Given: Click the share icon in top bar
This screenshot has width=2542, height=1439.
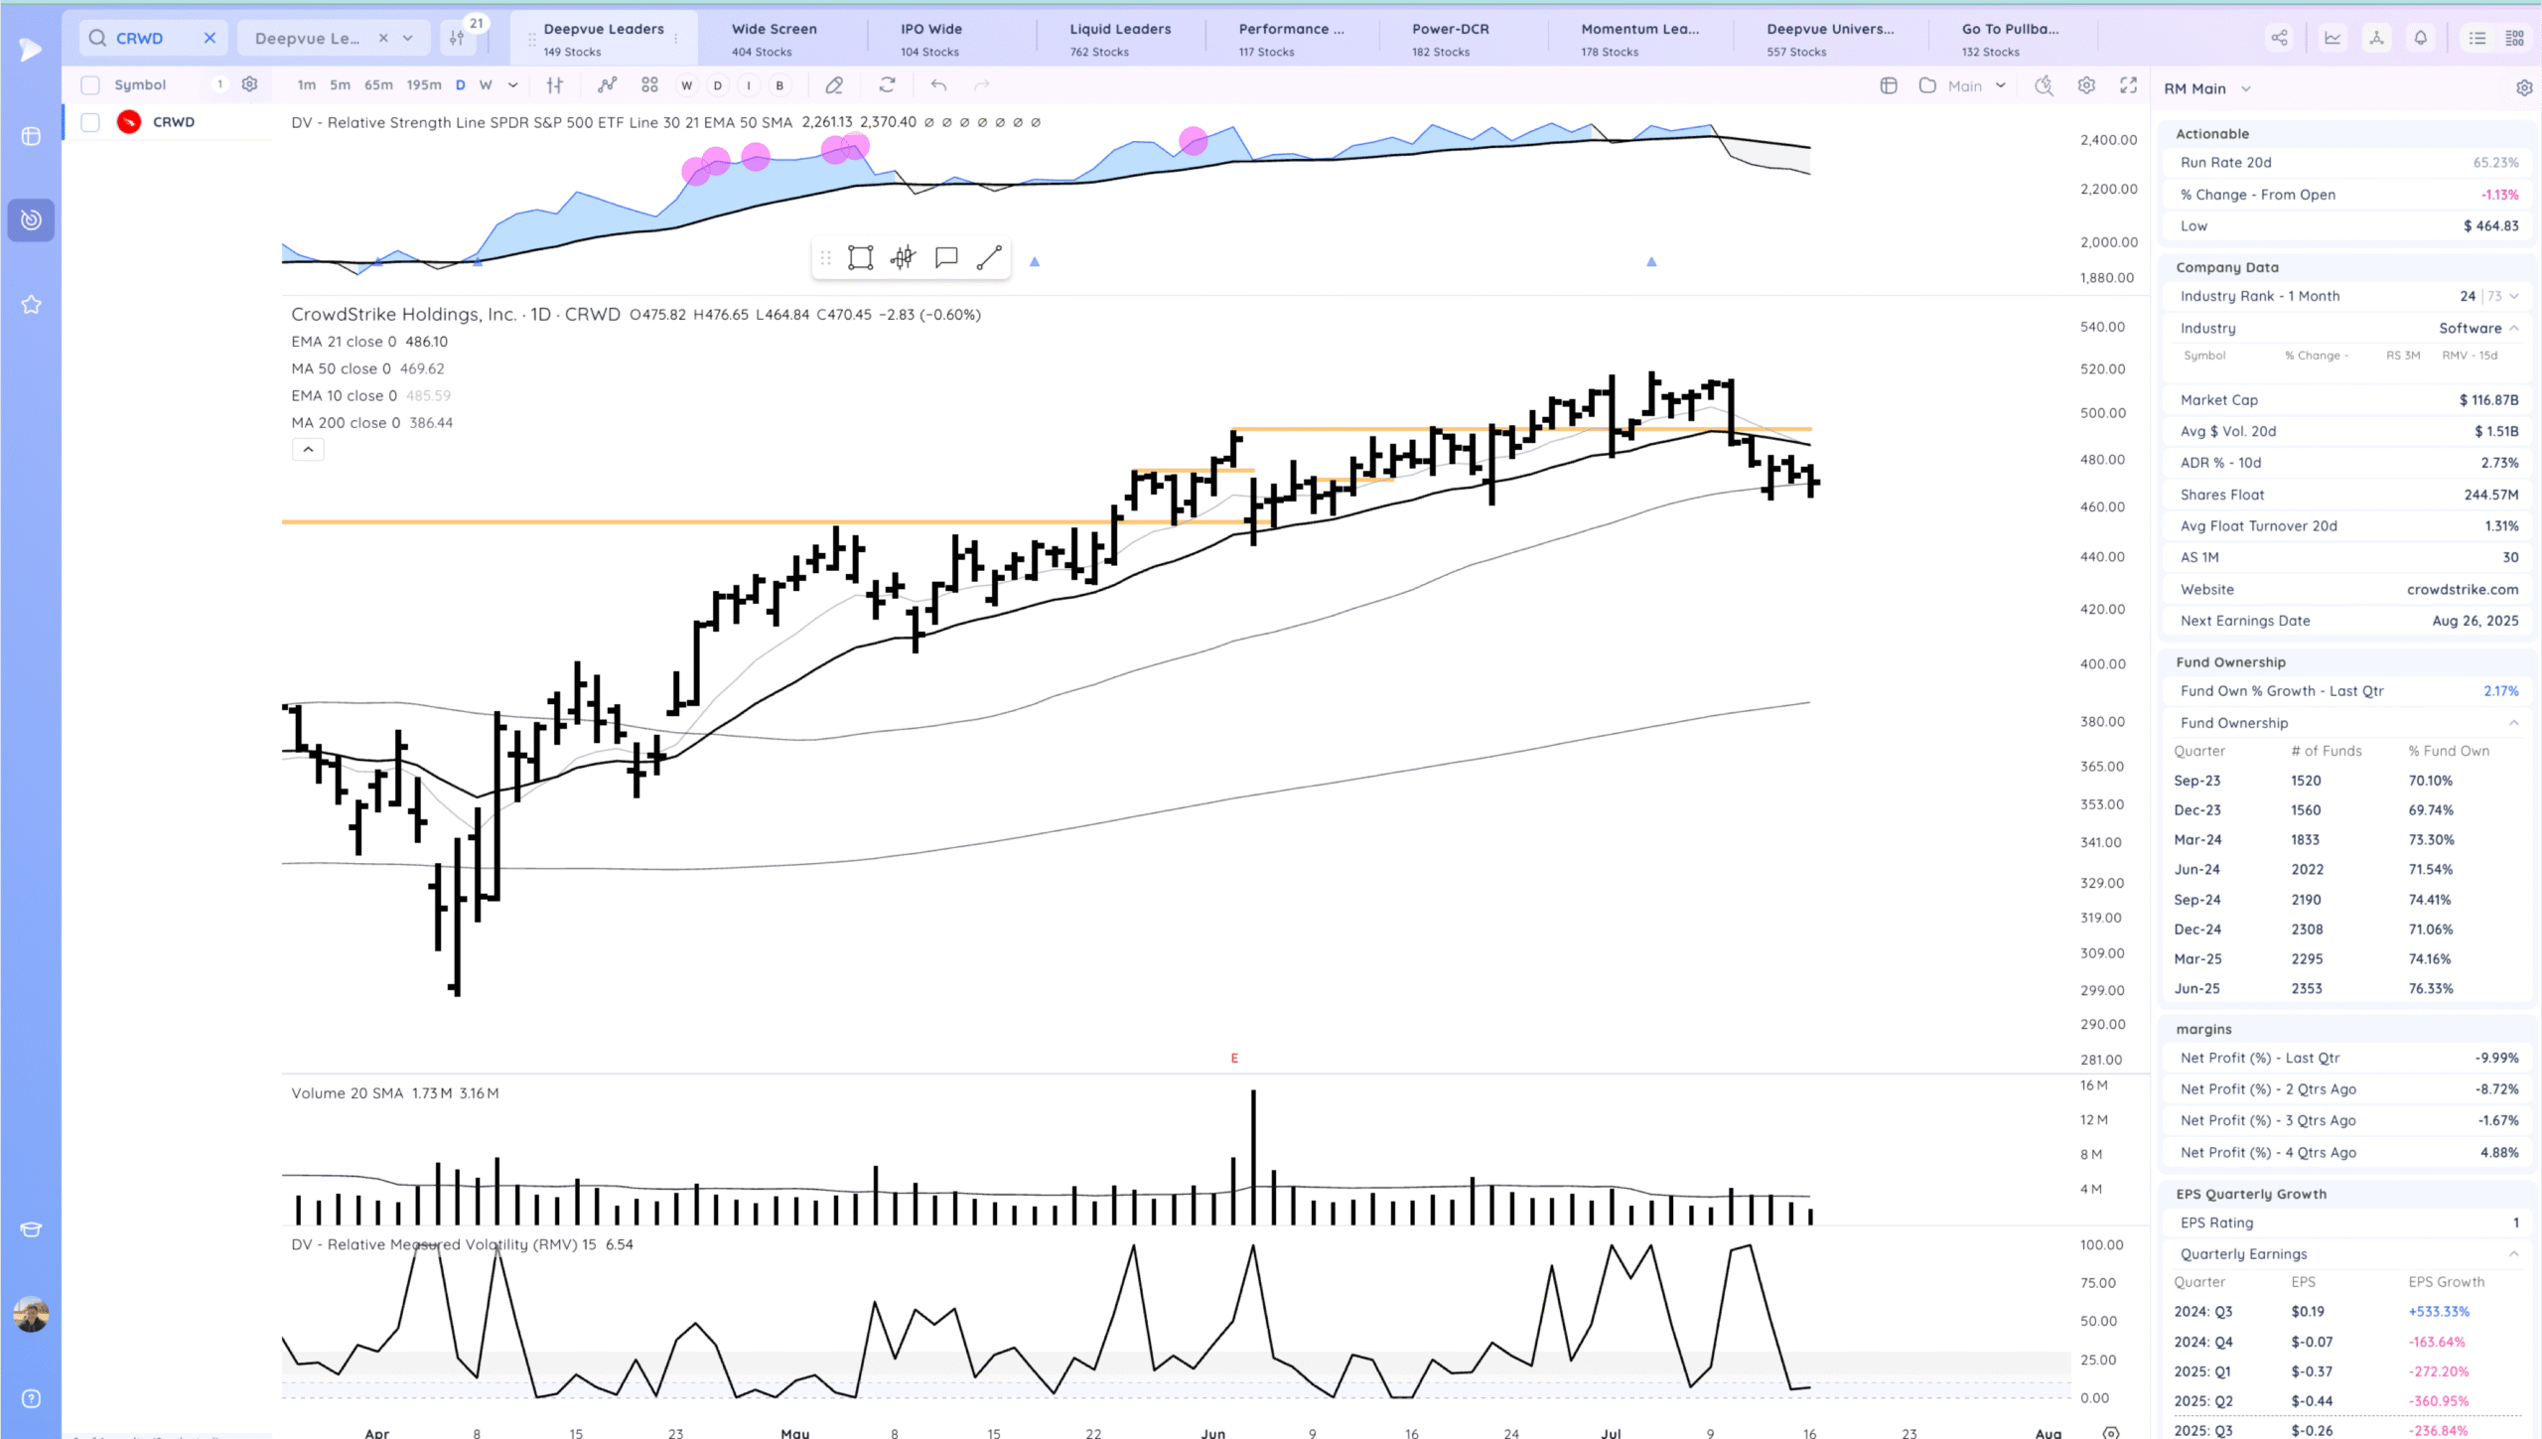Looking at the screenshot, I should click(2279, 38).
